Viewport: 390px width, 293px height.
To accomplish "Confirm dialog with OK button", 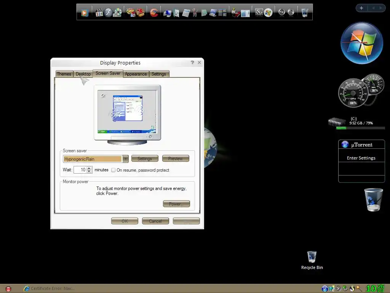I will click(125, 221).
